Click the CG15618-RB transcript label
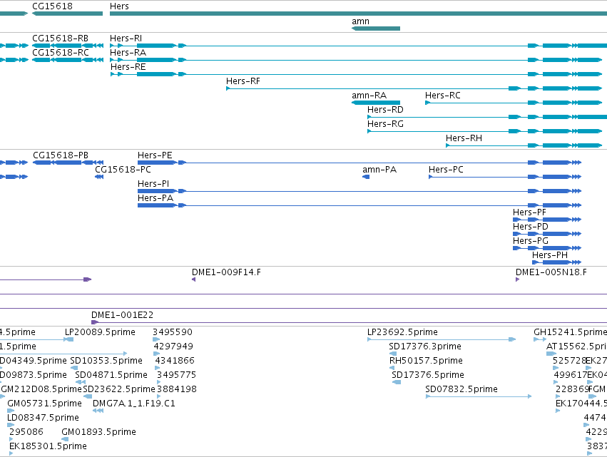This screenshot has width=607, height=457. (x=61, y=38)
